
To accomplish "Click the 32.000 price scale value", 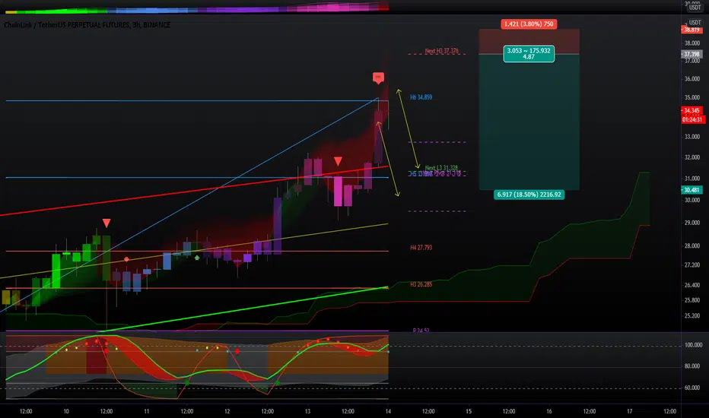I will 692,158.
